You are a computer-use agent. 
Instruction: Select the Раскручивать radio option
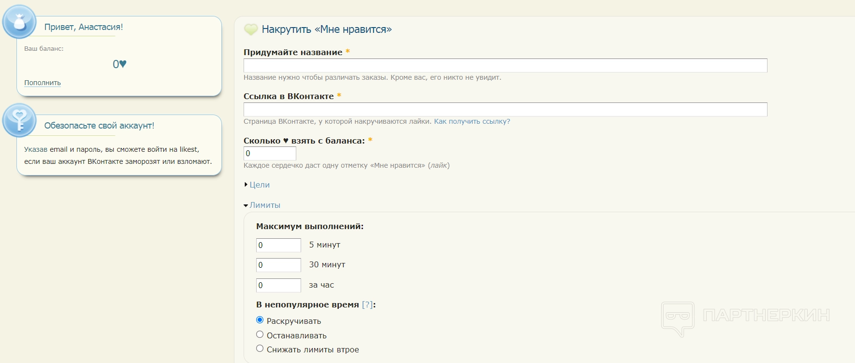pos(260,320)
